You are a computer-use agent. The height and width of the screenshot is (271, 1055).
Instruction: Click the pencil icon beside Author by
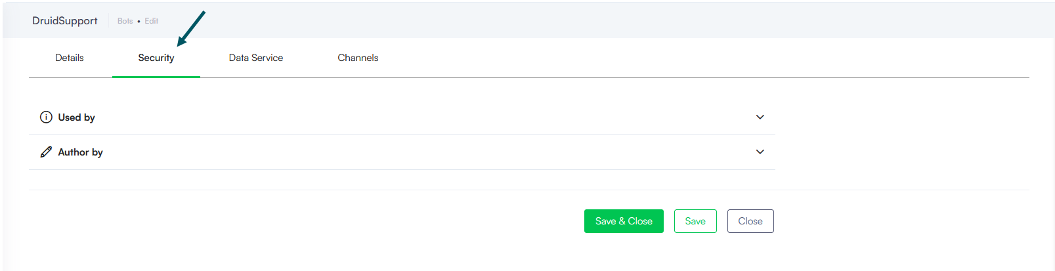(x=46, y=152)
